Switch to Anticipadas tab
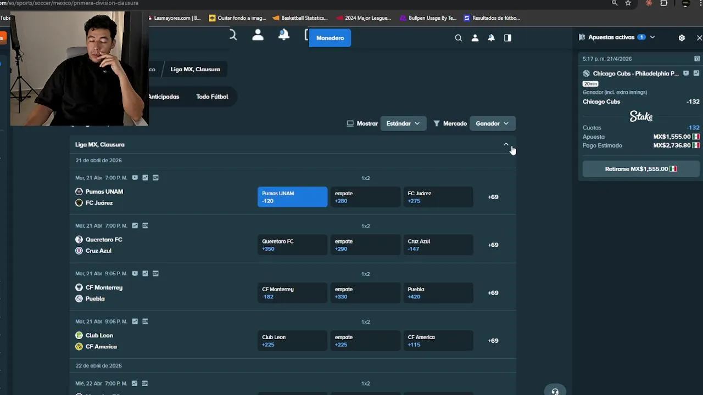Viewport: 703px width, 395px height. pyautogui.click(x=164, y=97)
